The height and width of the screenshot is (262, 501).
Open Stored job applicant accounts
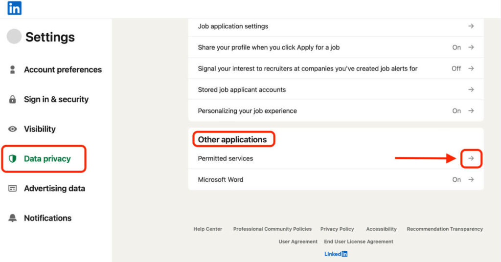(336, 89)
